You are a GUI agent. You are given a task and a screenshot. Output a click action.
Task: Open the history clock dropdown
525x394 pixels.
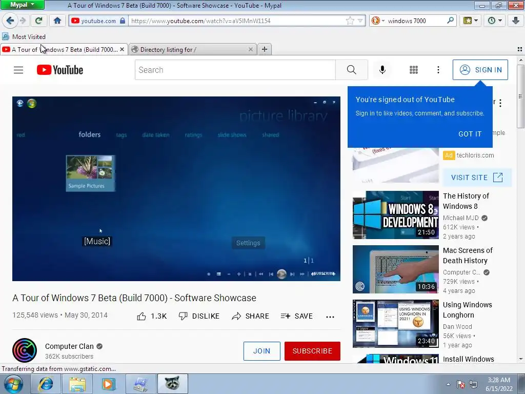tap(495, 21)
